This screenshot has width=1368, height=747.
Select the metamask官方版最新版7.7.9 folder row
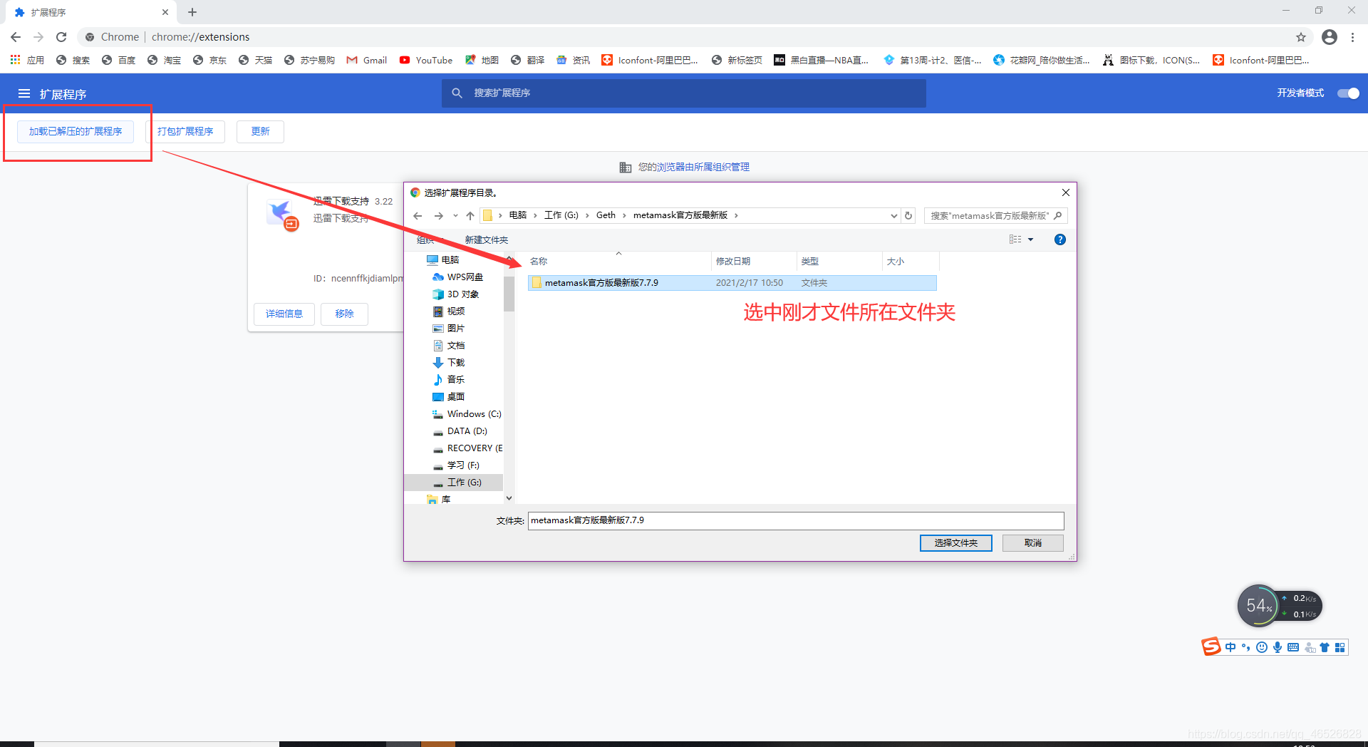point(732,283)
